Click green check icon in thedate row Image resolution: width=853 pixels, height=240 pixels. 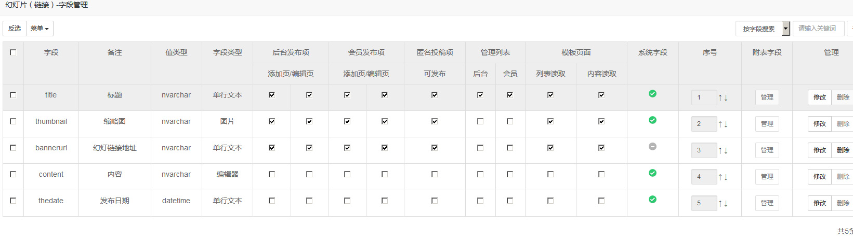(652, 200)
